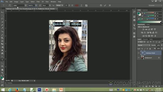This screenshot has height=92, width=163.
Task: Open the font size dropdown
Action: pyautogui.click(x=50, y=5)
